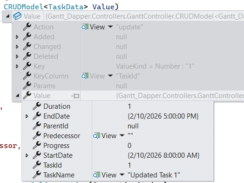Expand the Deleted property arrow
This screenshot has height=183, width=244.
coord(17,56)
